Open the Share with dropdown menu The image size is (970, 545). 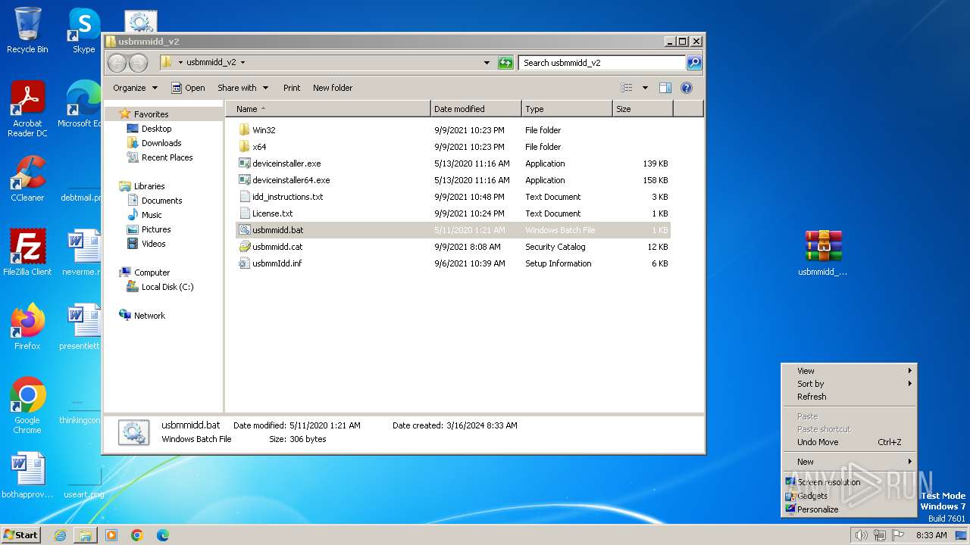click(242, 88)
